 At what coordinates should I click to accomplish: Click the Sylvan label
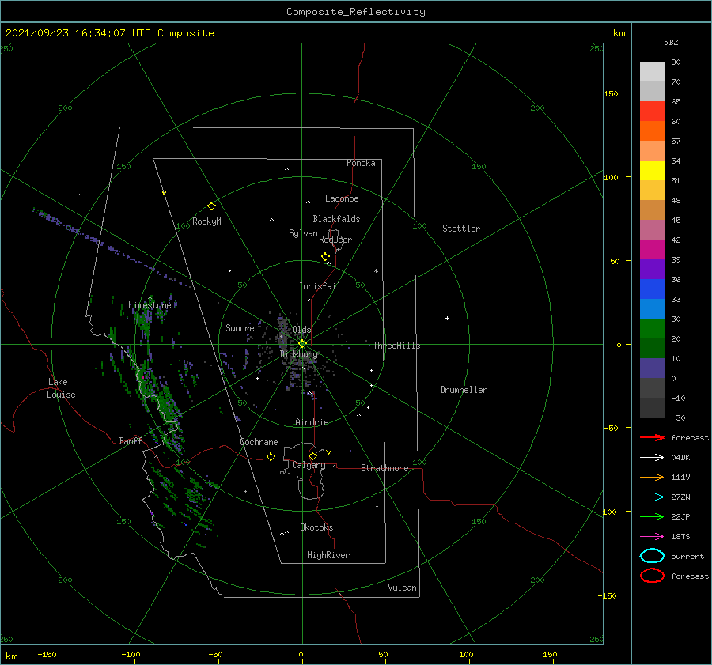click(303, 233)
